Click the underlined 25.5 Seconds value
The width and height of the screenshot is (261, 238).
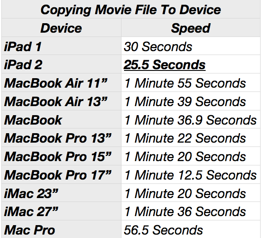point(165,65)
